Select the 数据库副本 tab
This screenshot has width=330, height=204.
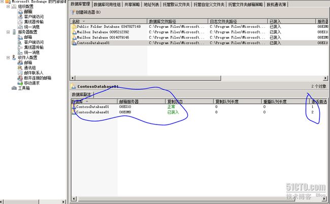pyautogui.click(x=82, y=95)
